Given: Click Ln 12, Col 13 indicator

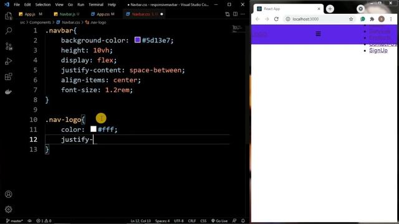Looking at the screenshot, I should pyautogui.click(x=140, y=221).
